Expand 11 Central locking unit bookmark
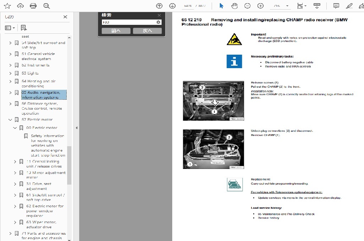 15,161
